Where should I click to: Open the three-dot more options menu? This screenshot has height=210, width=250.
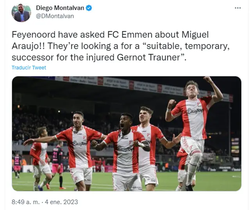(237, 8)
